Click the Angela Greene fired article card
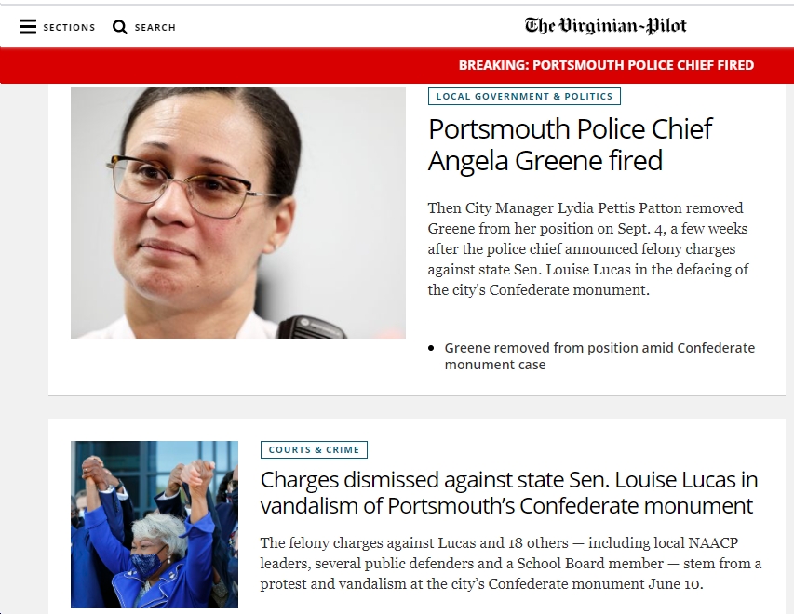The height and width of the screenshot is (614, 794). point(417,240)
